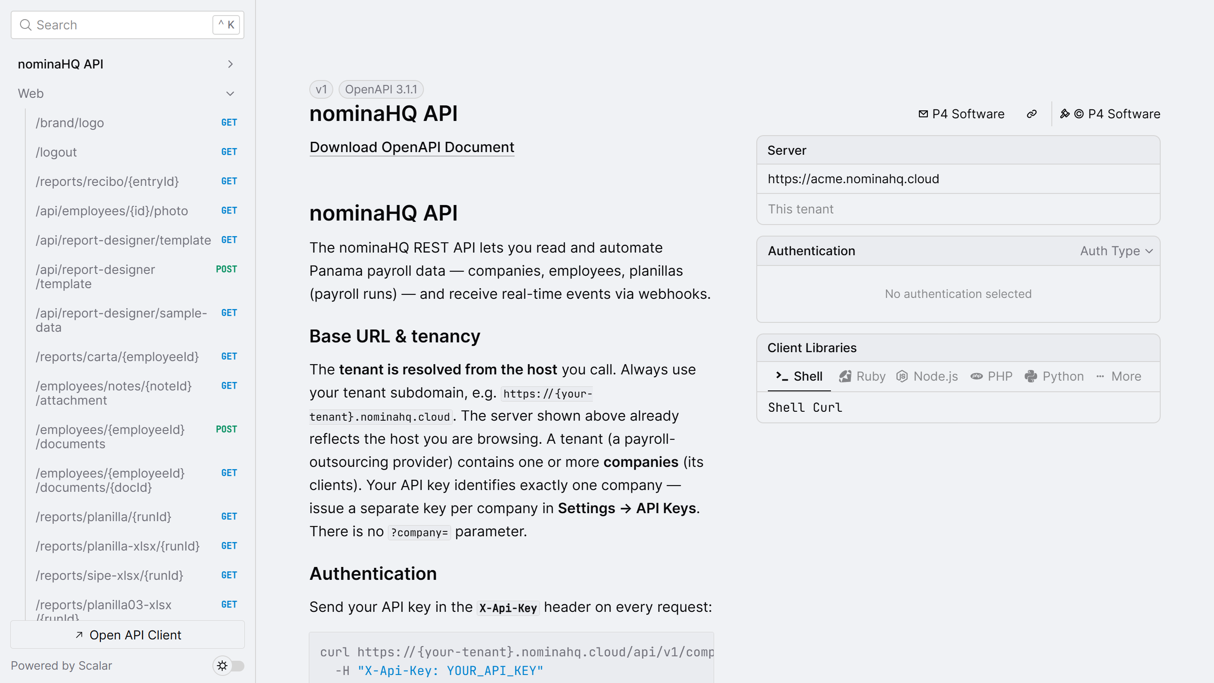Click the Ruby gem icon
This screenshot has width=1214, height=683.
[x=845, y=376]
